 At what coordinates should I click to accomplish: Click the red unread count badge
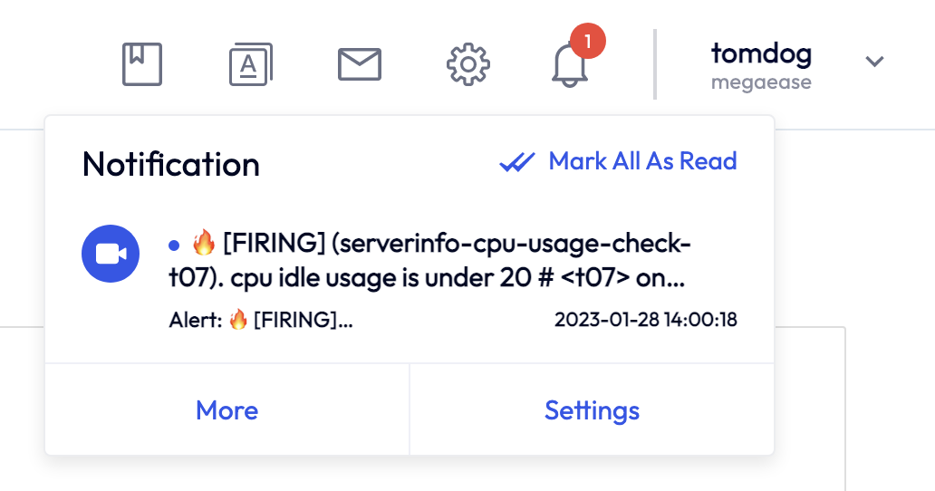(588, 41)
